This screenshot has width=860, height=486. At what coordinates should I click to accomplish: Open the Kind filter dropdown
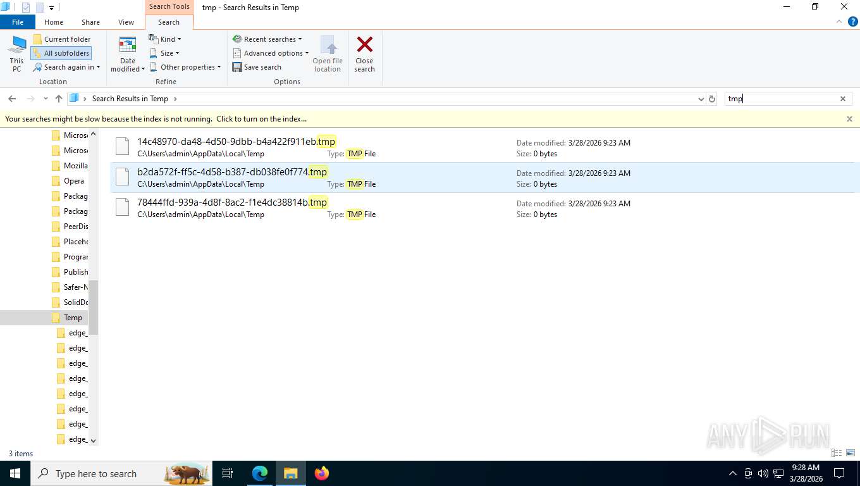click(x=165, y=39)
